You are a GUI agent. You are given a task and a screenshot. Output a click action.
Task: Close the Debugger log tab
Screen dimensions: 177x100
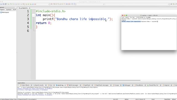(132, 85)
